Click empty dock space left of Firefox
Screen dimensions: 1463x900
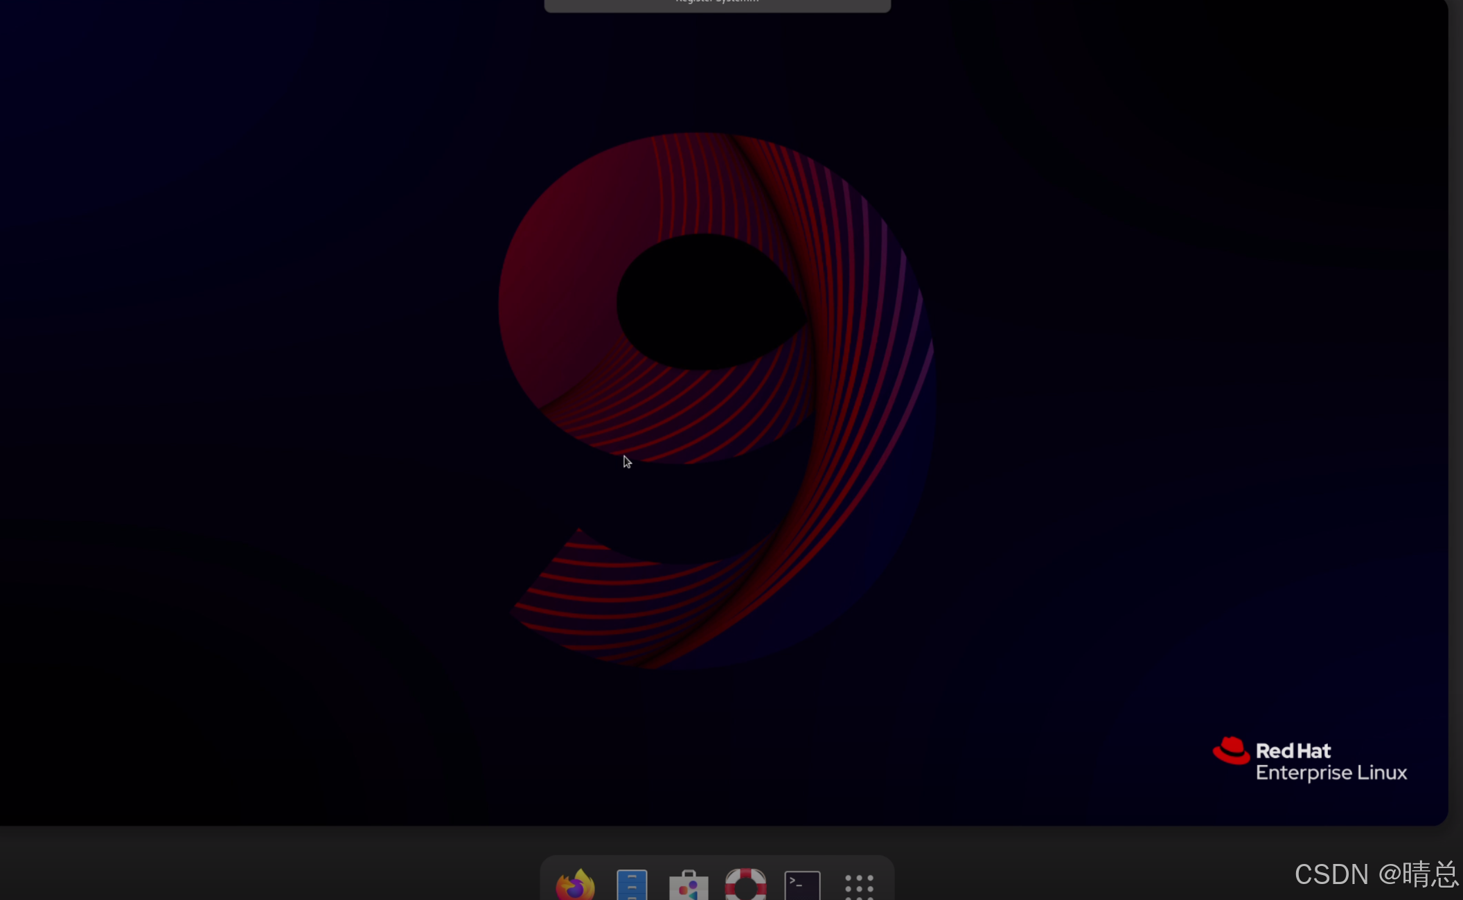click(x=548, y=883)
